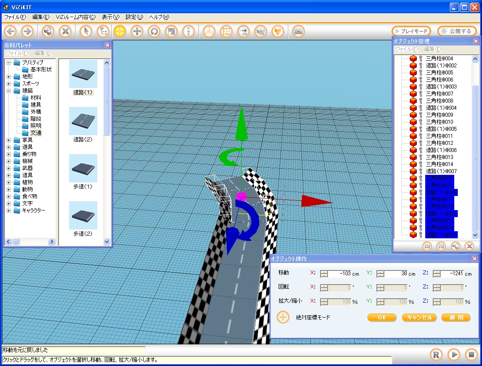Screen dimensions: 482x366
Task: Click the キャンセル button
Action: [419, 318]
